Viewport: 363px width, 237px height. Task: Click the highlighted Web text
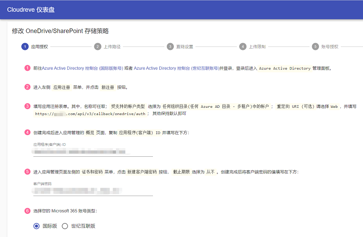pyautogui.click(x=334, y=106)
